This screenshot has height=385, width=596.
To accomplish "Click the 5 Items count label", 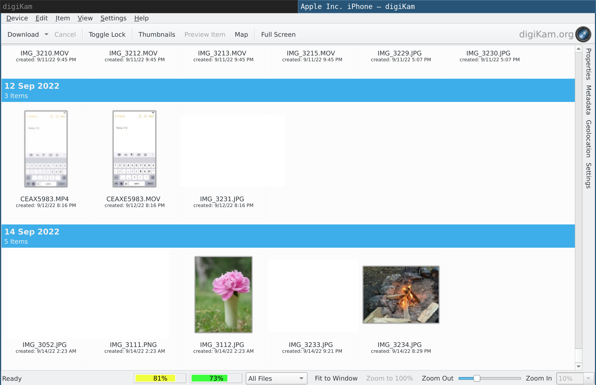I will pos(16,241).
